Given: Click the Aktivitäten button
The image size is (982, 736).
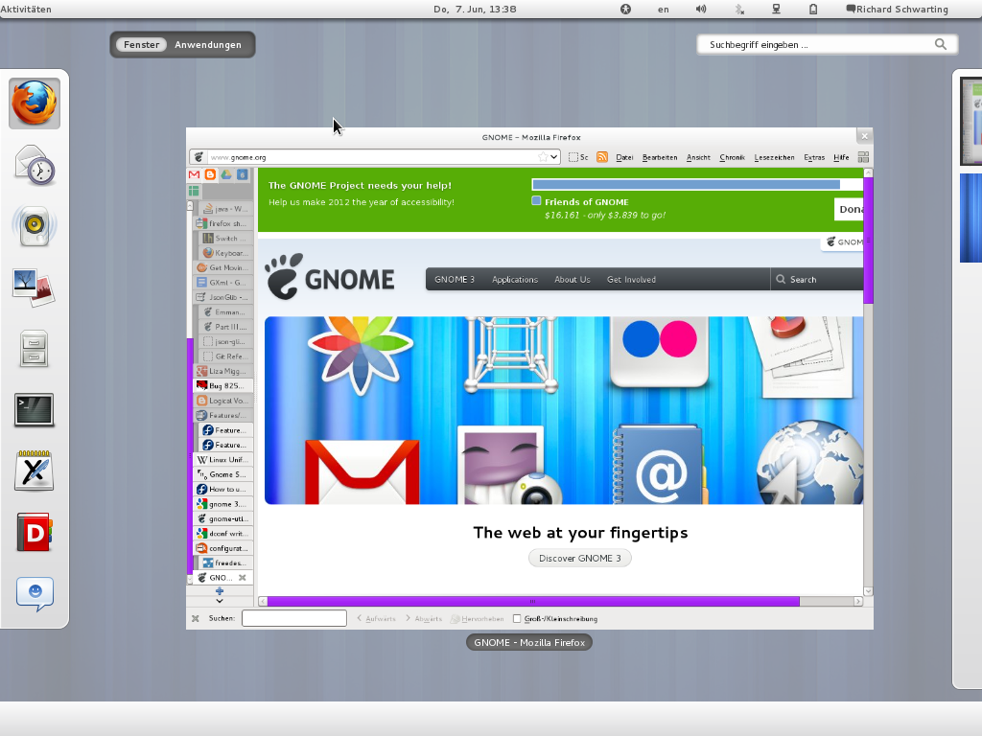Looking at the screenshot, I should [x=26, y=9].
